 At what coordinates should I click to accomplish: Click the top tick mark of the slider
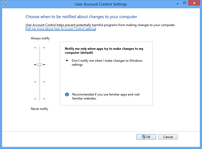click(x=40, y=48)
